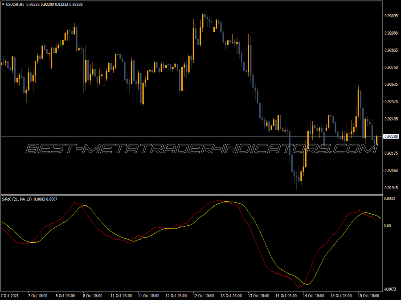The width and height of the screenshot is (401, 300).
Task: Click the 0.93095 price axis label
Action: pos(391,16)
